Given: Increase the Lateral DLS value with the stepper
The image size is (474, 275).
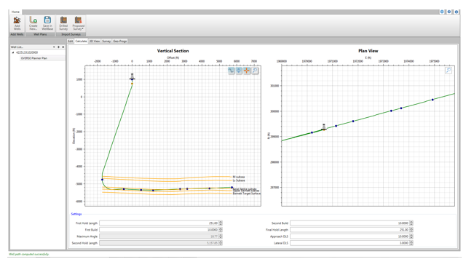Looking at the screenshot, I should pyautogui.click(x=411, y=242).
